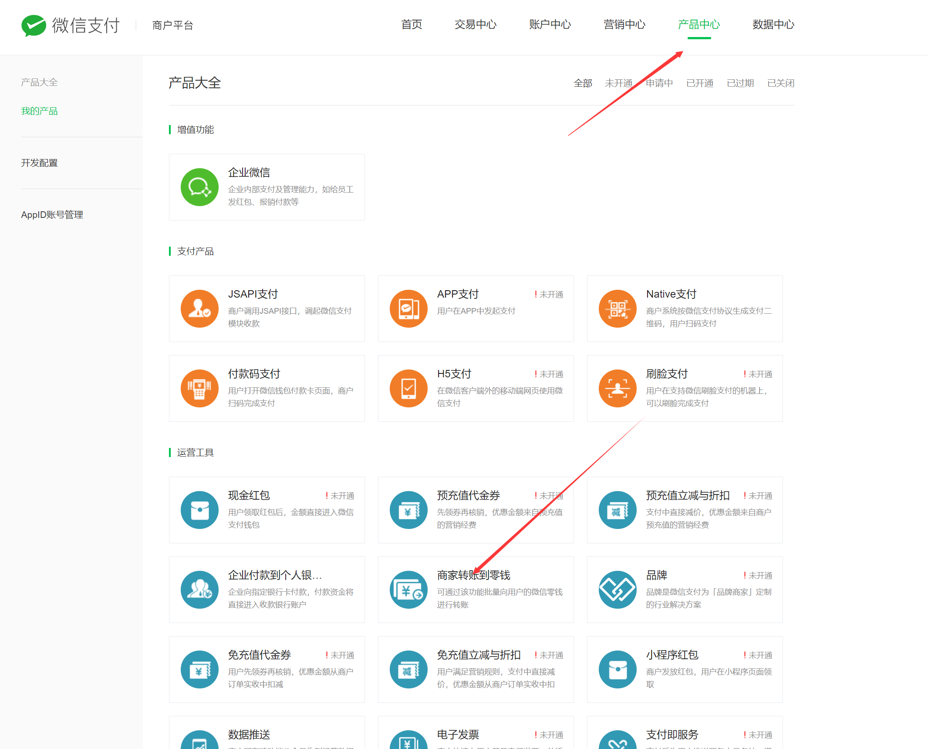
Task: Switch to 数据中心 in top navigation
Action: coord(773,25)
